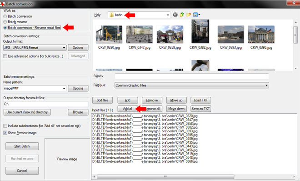300x181 pixels.
Task: Open the Common Graphic Files type dropdown
Action: (192, 85)
